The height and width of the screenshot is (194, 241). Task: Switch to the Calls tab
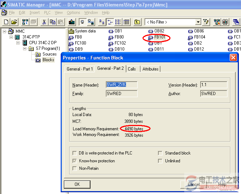coord(133,69)
